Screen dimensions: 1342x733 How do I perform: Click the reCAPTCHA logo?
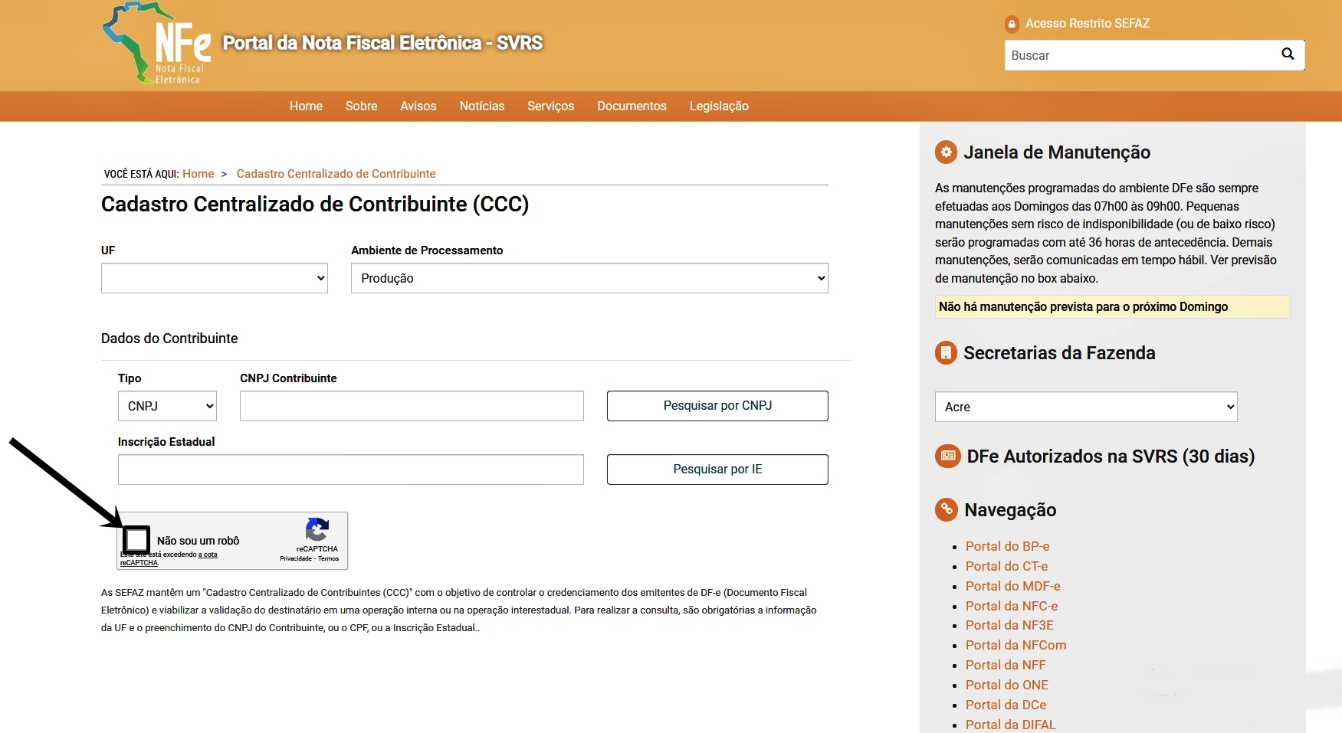[317, 529]
